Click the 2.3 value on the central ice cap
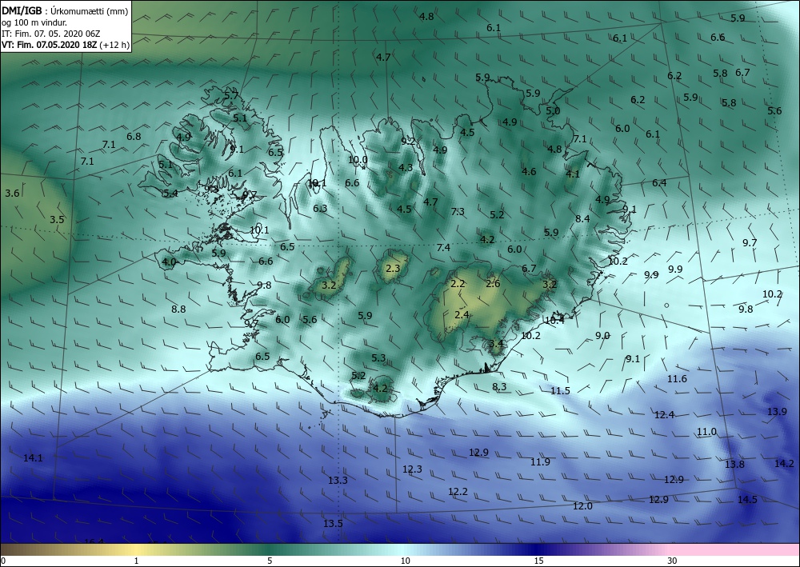This screenshot has width=800, height=567. click(x=393, y=268)
